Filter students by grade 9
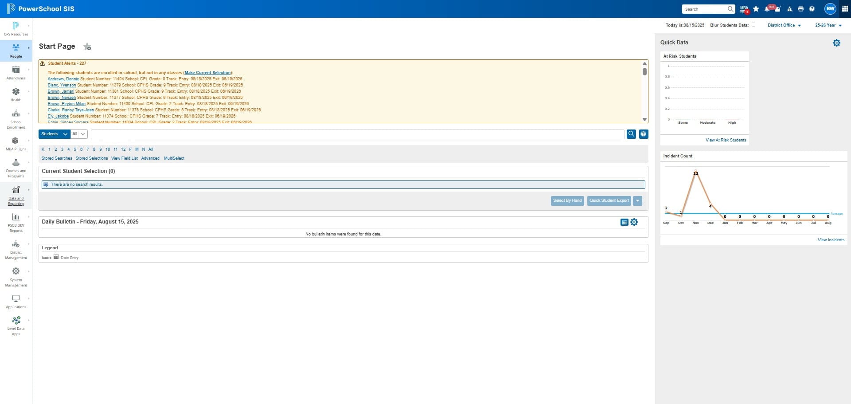This screenshot has height=404, width=851. (x=101, y=149)
